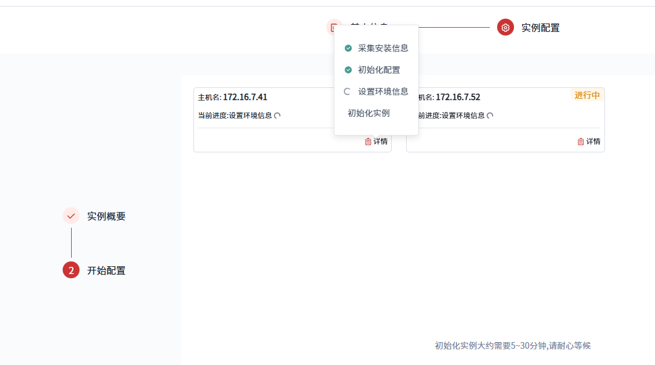Screen dimensions: 655x365
Task: Click the green check beside 采集安装信息
Action: [x=348, y=48]
